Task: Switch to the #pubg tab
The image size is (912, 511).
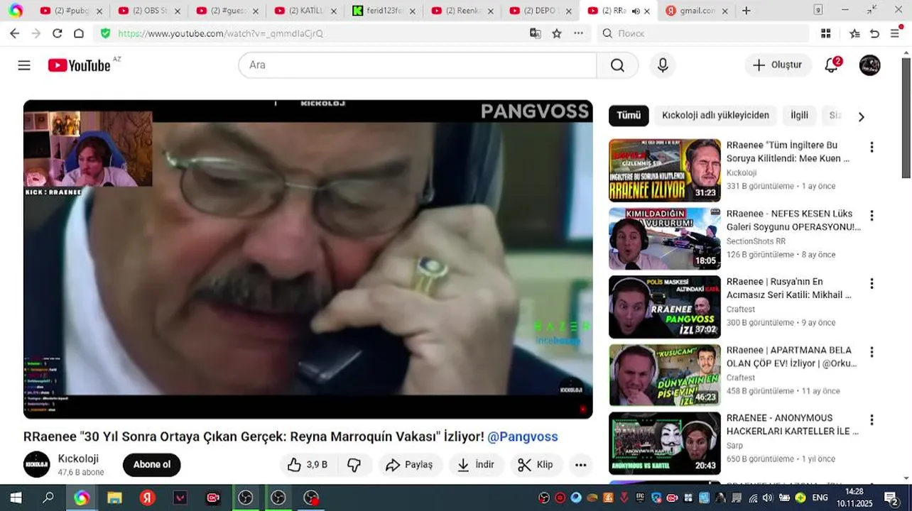Action: coord(71,11)
